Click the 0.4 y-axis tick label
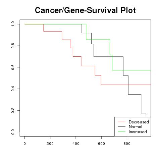Viewport: 161px width, 161px height. coord(13,89)
